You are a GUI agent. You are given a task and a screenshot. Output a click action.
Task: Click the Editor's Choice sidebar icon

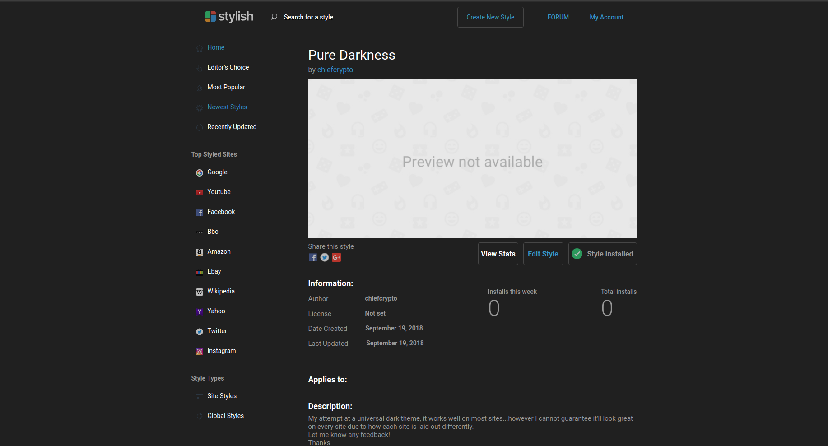point(200,68)
